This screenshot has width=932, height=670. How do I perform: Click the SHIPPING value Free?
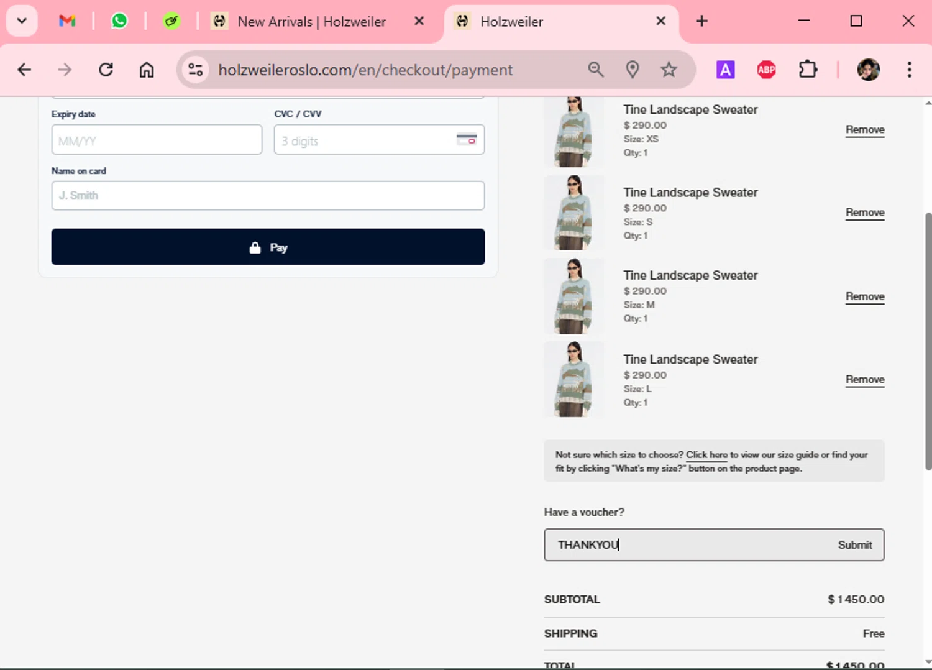coord(873,633)
